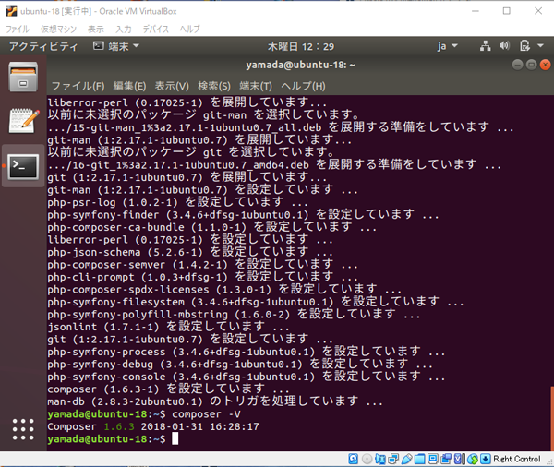
Task: Open the Text Editor in the dock
Action: point(24,121)
